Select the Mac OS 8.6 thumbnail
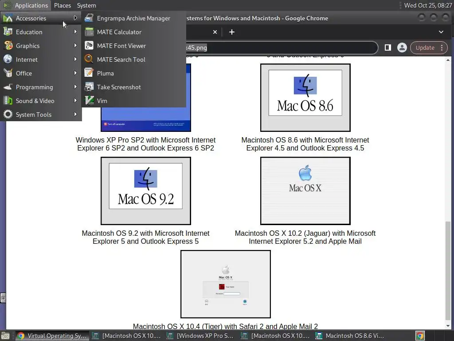Viewport: 454px width, 341px height. pos(305,97)
